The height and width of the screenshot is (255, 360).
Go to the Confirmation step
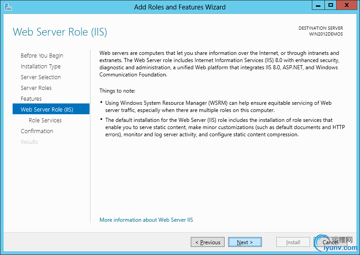point(37,131)
